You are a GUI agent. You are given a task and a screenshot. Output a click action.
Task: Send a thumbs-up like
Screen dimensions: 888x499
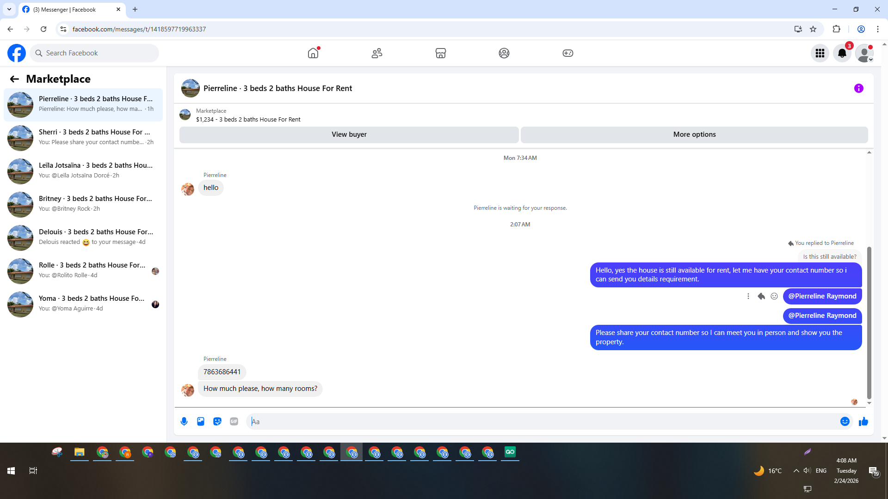[863, 421]
